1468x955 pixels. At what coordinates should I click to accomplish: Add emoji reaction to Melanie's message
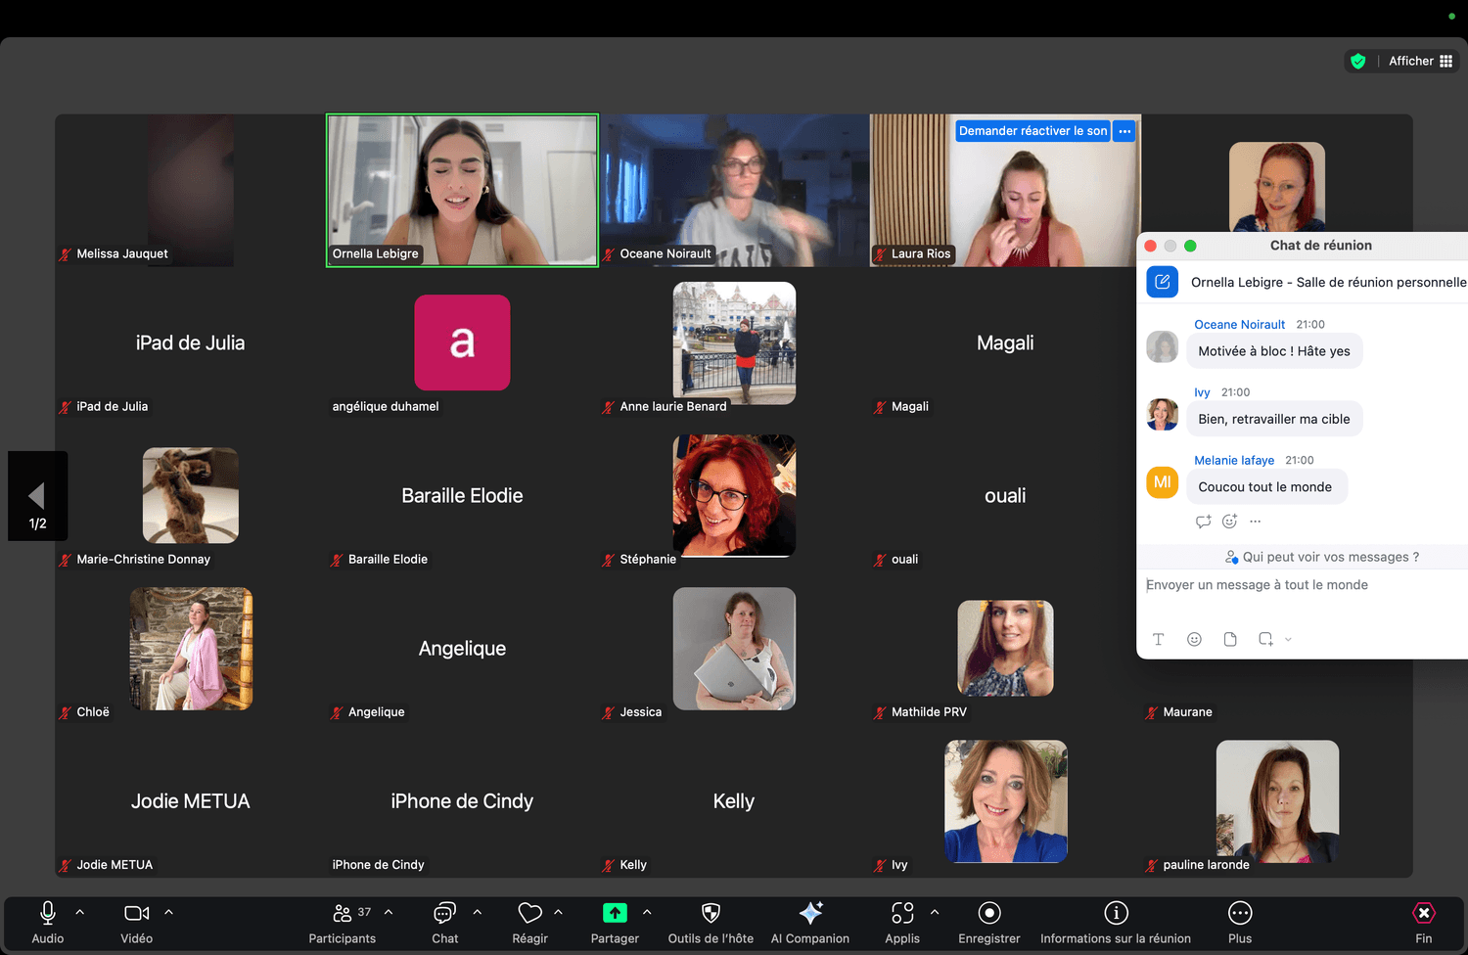pos(1229,522)
